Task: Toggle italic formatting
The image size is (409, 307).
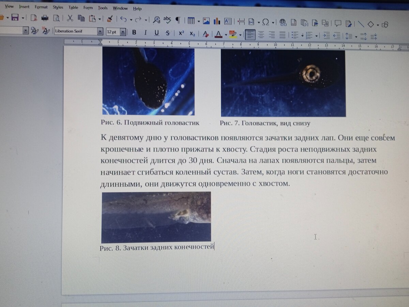Action: pyautogui.click(x=146, y=32)
